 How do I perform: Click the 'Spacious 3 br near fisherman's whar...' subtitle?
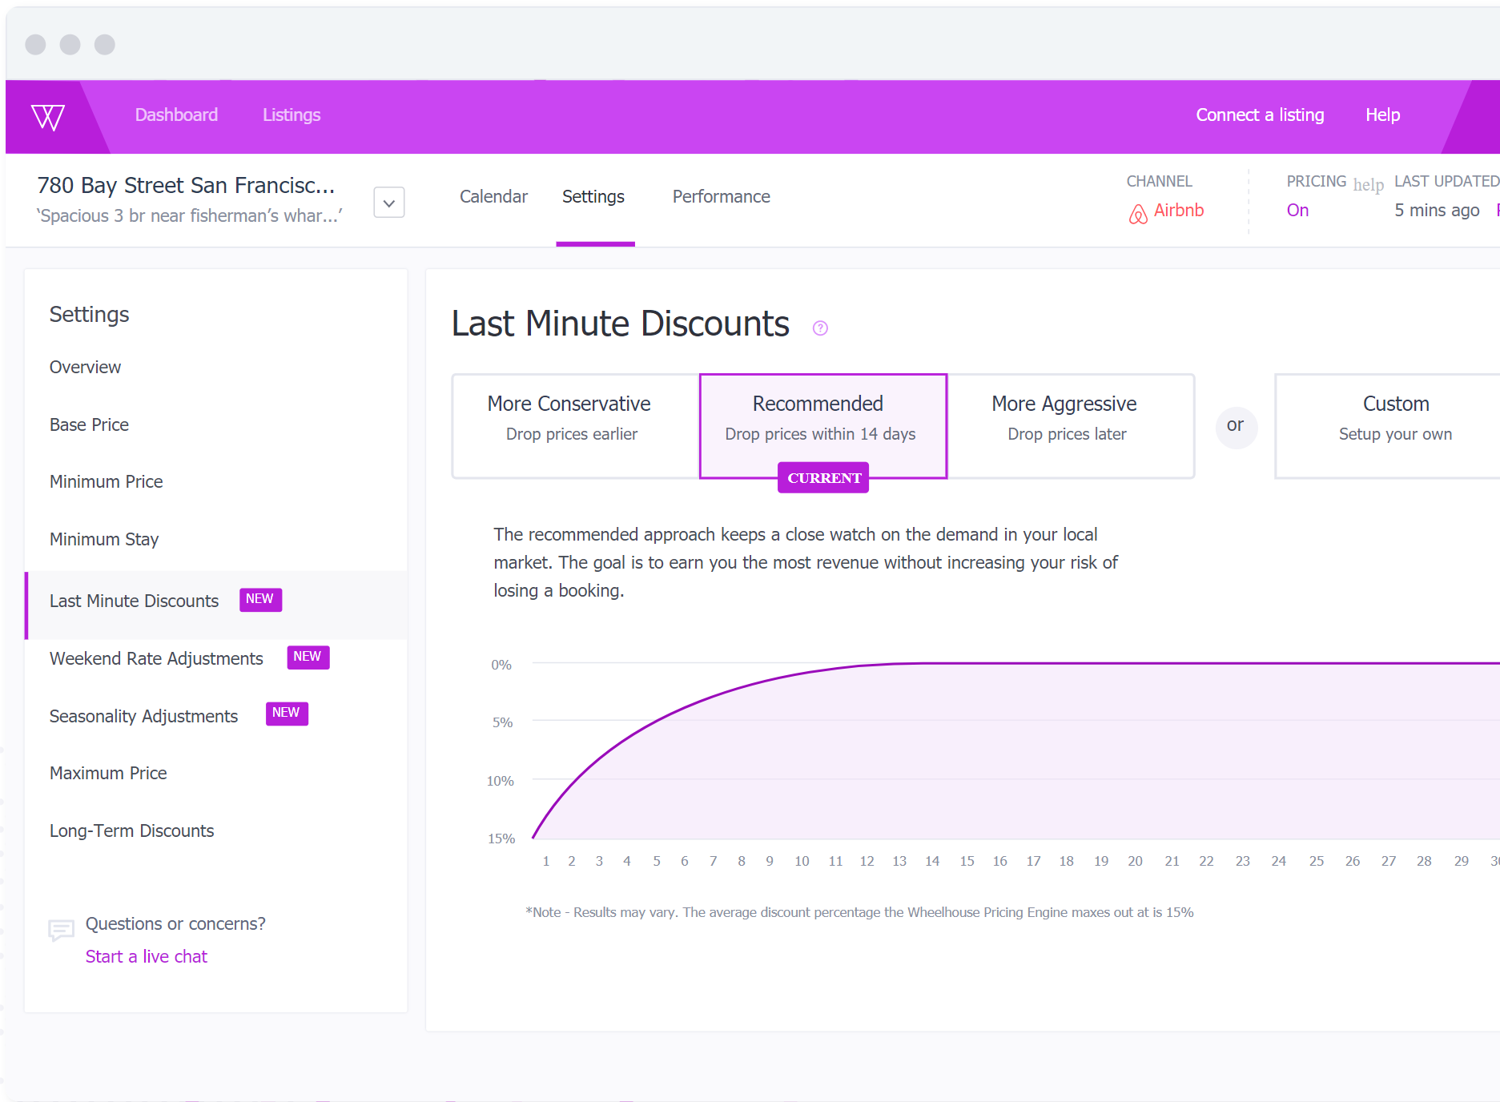tap(189, 215)
